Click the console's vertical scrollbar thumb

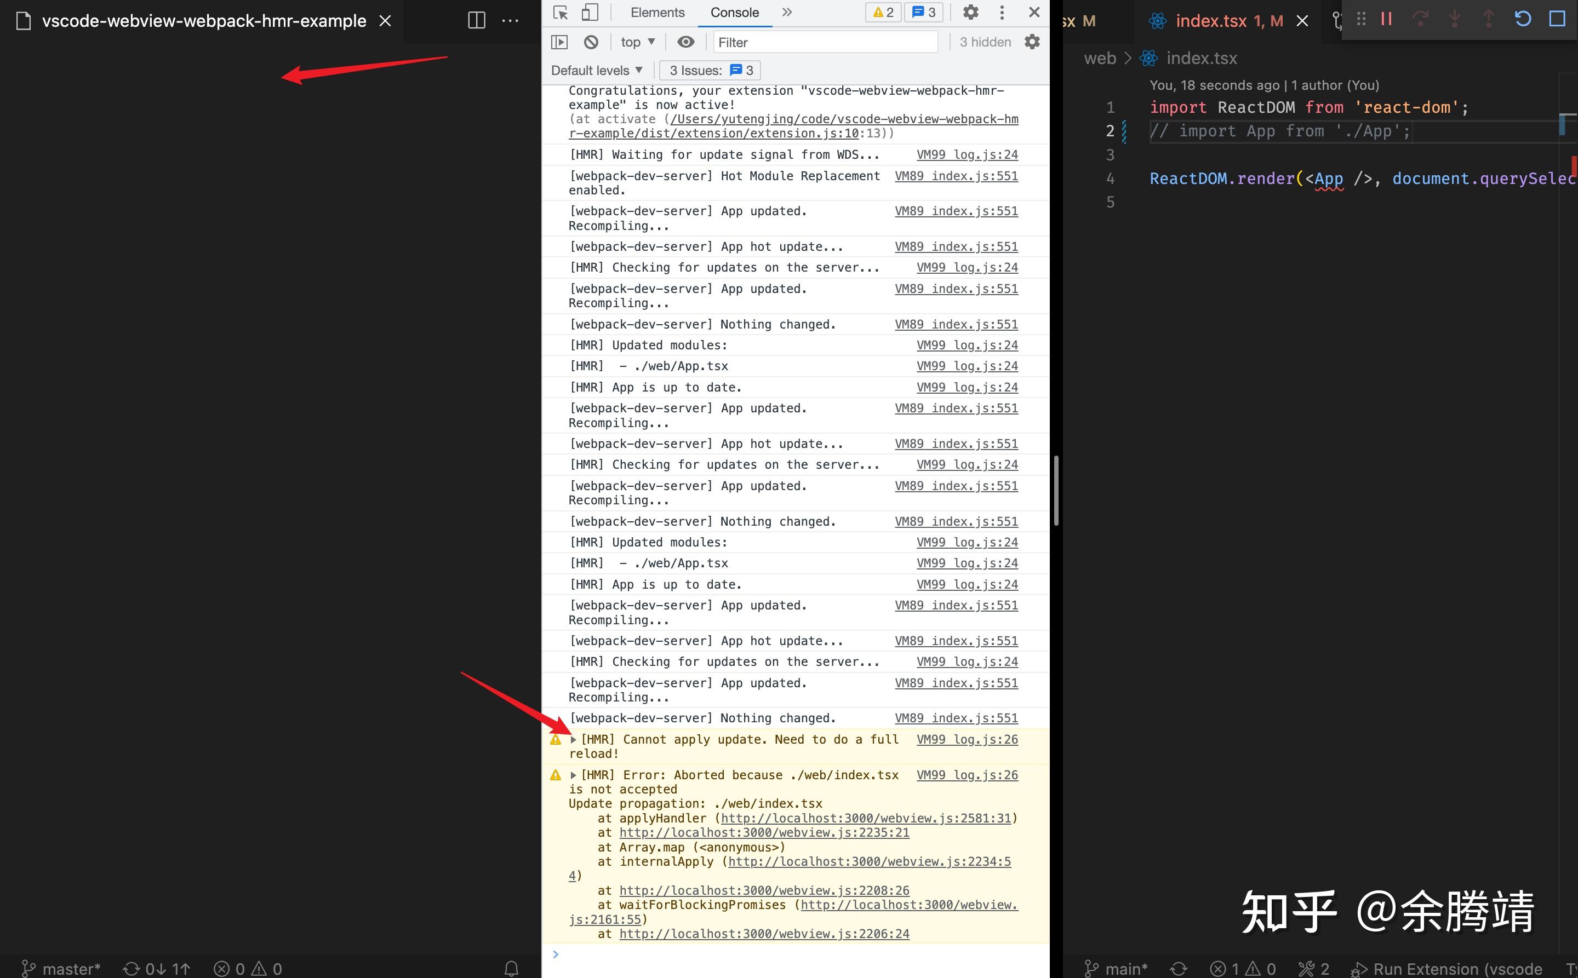pos(1056,490)
